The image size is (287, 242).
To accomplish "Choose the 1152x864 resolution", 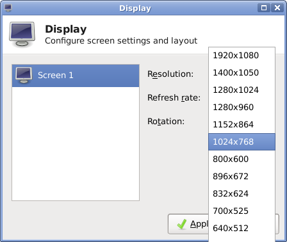I will tap(242, 125).
